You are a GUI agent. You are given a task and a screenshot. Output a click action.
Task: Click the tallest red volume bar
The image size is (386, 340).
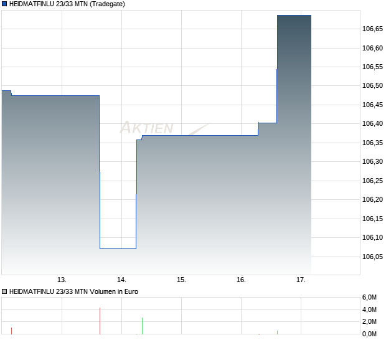100,321
